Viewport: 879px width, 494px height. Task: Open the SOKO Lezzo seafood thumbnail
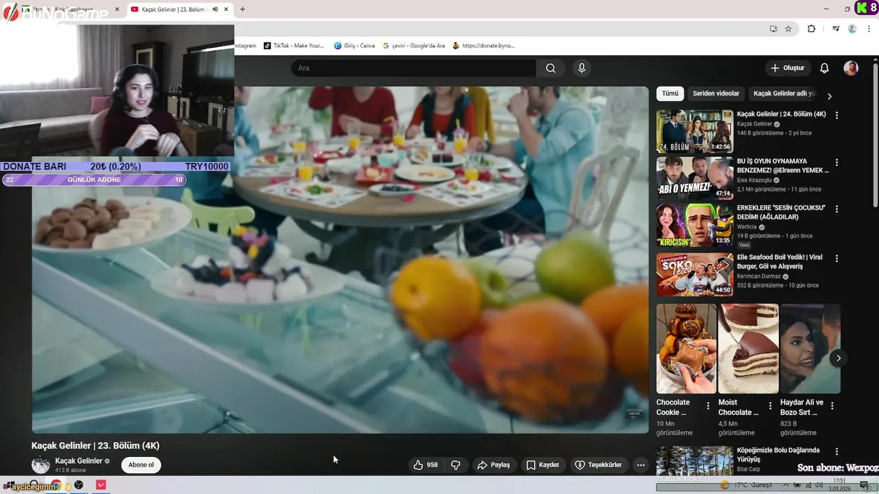pyautogui.click(x=694, y=274)
